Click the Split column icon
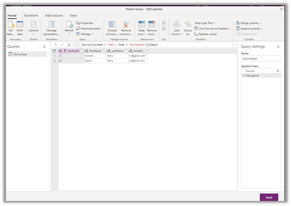 tap(177, 25)
